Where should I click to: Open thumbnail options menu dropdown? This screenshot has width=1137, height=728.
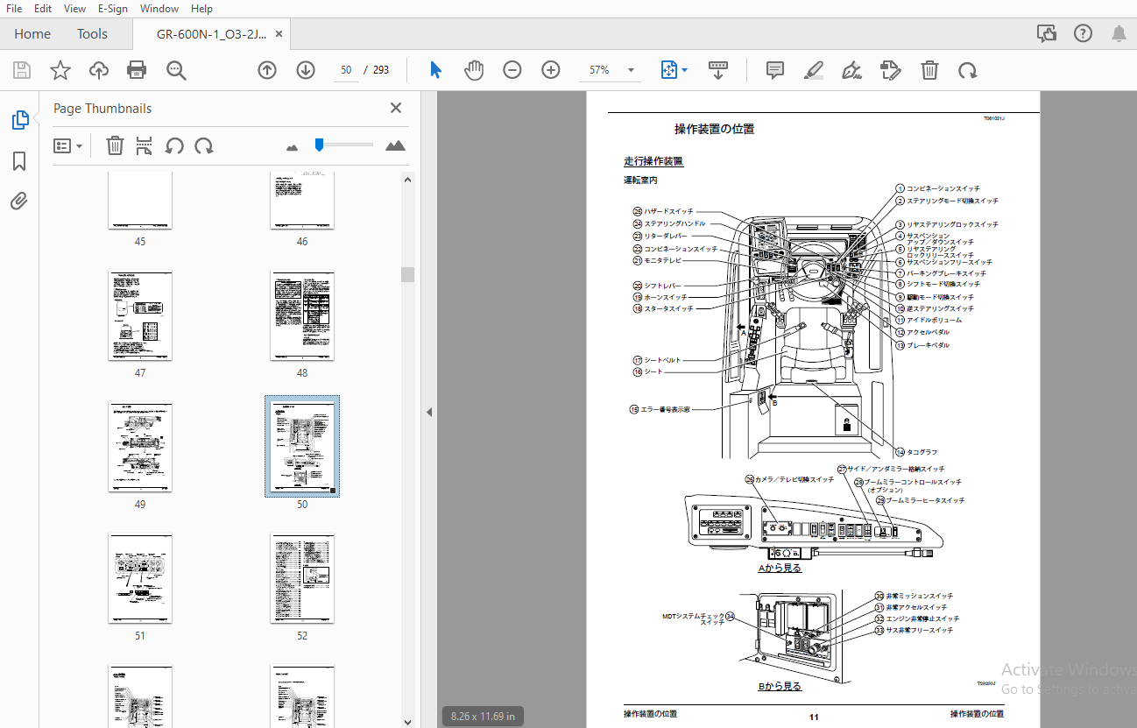(x=68, y=145)
